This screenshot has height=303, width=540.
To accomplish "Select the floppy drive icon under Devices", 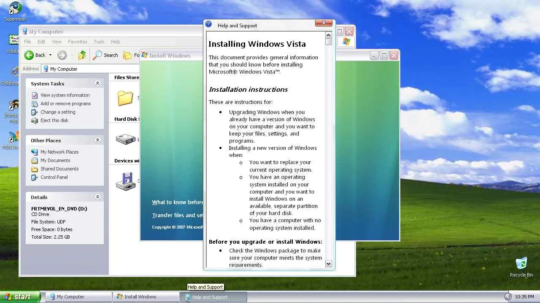I will (126, 182).
